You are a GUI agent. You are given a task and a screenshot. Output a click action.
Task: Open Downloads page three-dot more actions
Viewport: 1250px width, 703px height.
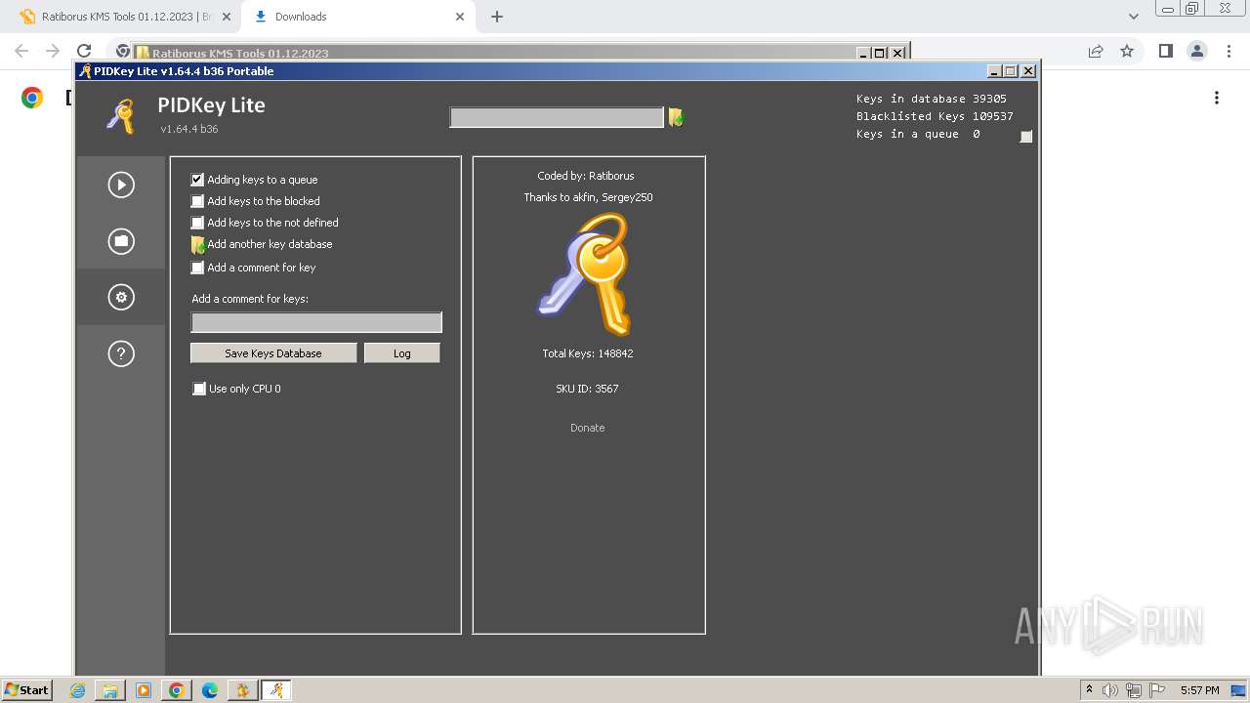point(1217,98)
